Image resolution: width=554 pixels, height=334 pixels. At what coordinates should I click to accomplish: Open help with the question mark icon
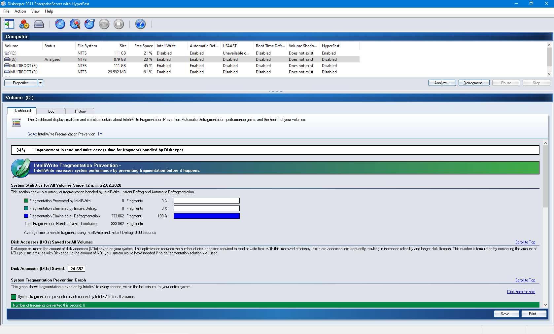[x=140, y=24]
